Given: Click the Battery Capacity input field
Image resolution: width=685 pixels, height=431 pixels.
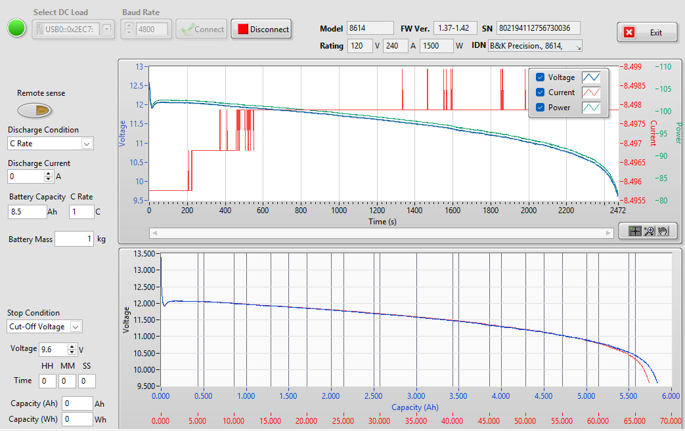Looking at the screenshot, I should [x=26, y=212].
